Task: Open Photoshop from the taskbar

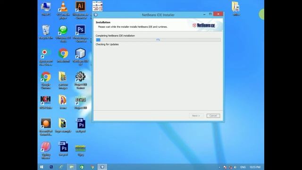Action: click(x=51, y=167)
